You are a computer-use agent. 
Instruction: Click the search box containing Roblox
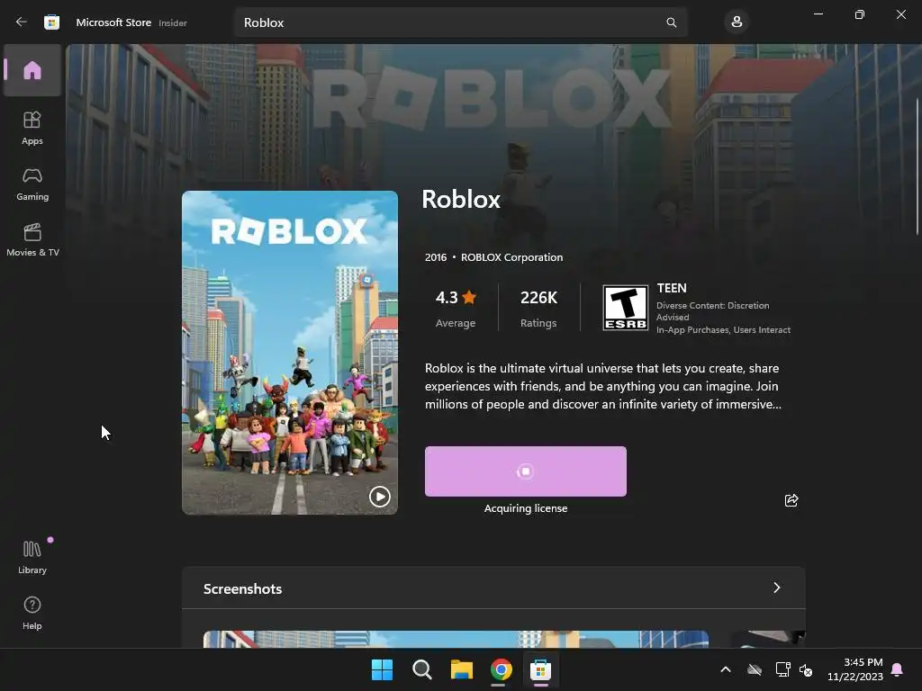point(461,22)
